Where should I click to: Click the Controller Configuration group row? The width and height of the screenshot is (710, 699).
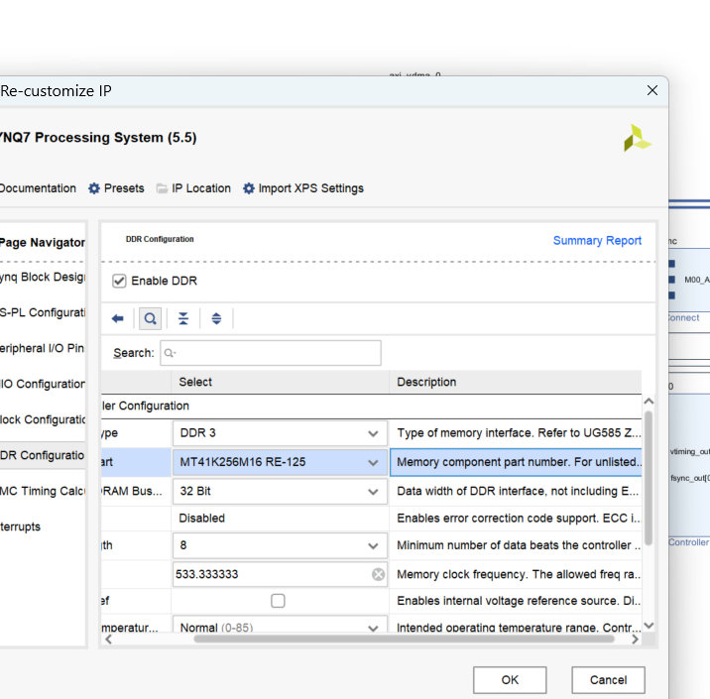pos(371,407)
